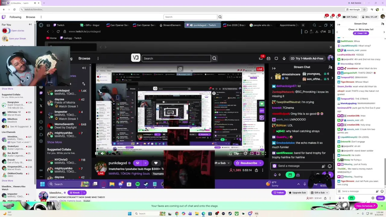The image size is (386, 217).
Task: Click the Spotify icon on the streamed taskbar
Action: pos(138,184)
